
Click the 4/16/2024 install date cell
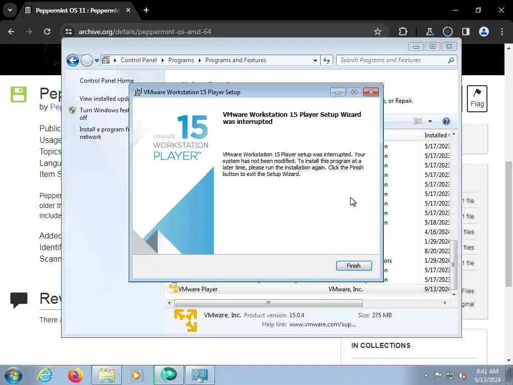437,232
